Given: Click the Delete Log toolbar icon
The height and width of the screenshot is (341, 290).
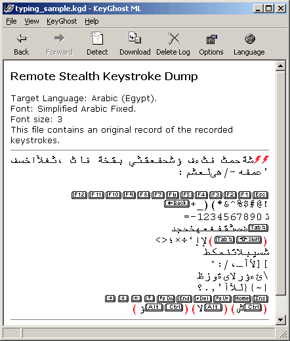Looking at the screenshot, I should [173, 39].
